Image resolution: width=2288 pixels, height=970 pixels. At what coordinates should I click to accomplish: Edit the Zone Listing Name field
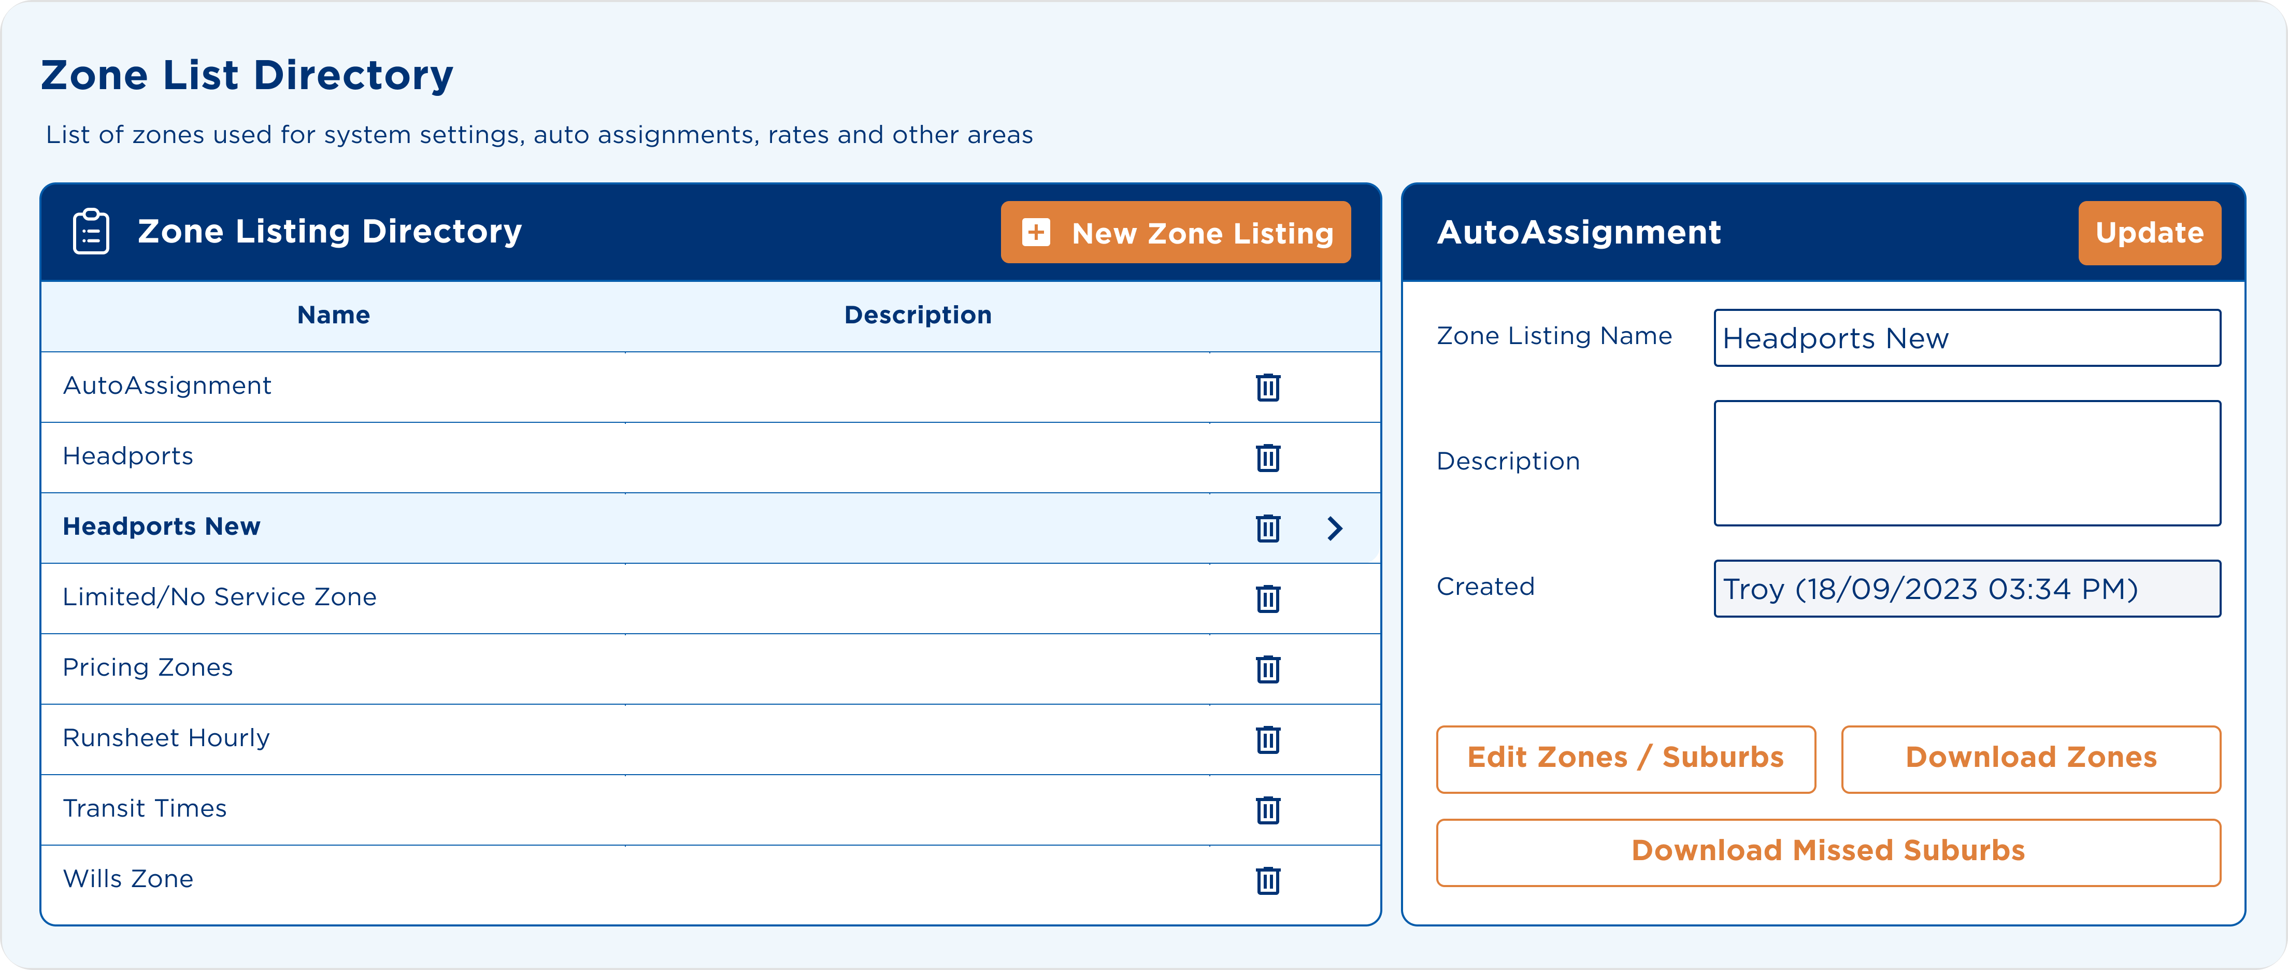tap(1966, 337)
